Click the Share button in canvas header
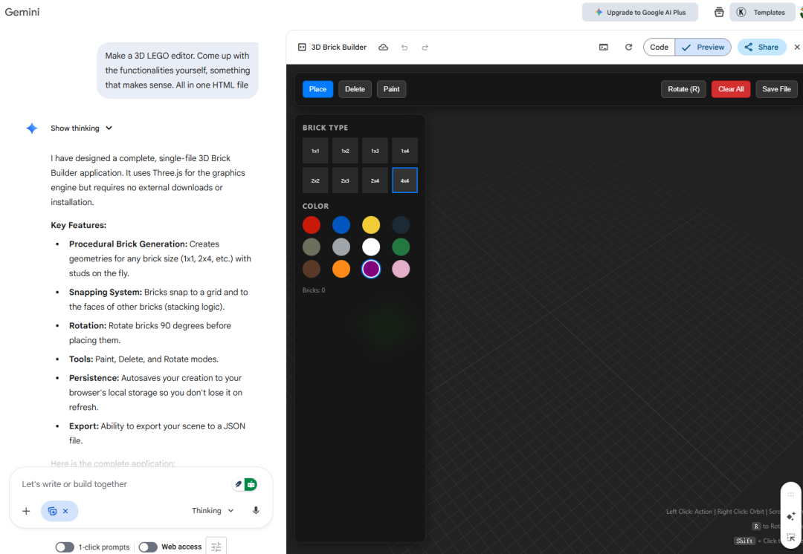The height and width of the screenshot is (554, 803). [x=761, y=48]
